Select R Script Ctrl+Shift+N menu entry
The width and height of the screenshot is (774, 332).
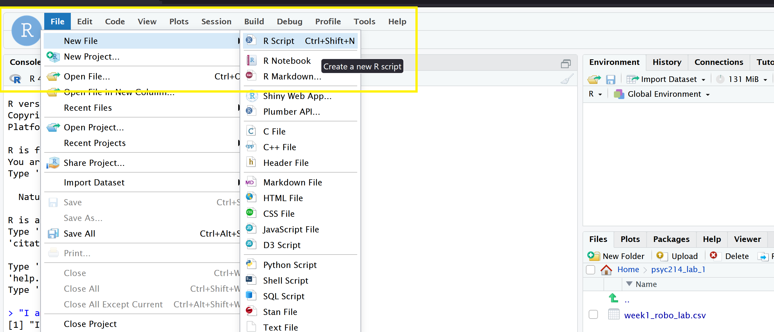coord(300,41)
